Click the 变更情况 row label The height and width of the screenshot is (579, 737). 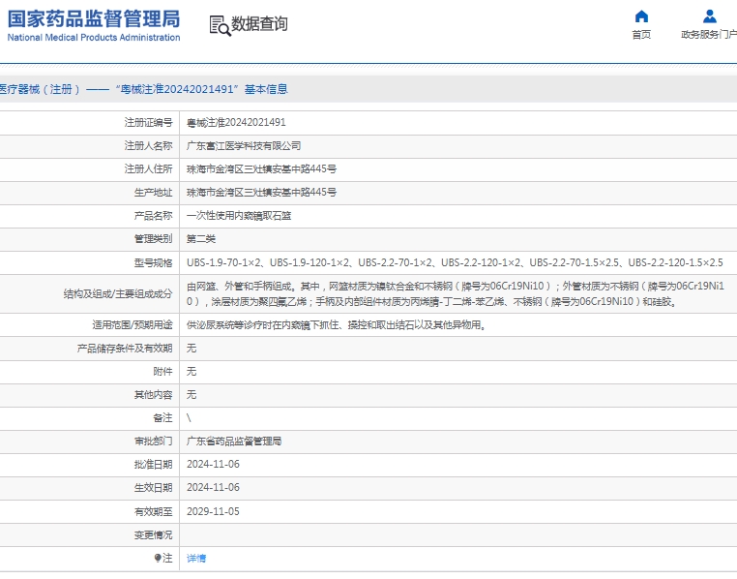(153, 534)
